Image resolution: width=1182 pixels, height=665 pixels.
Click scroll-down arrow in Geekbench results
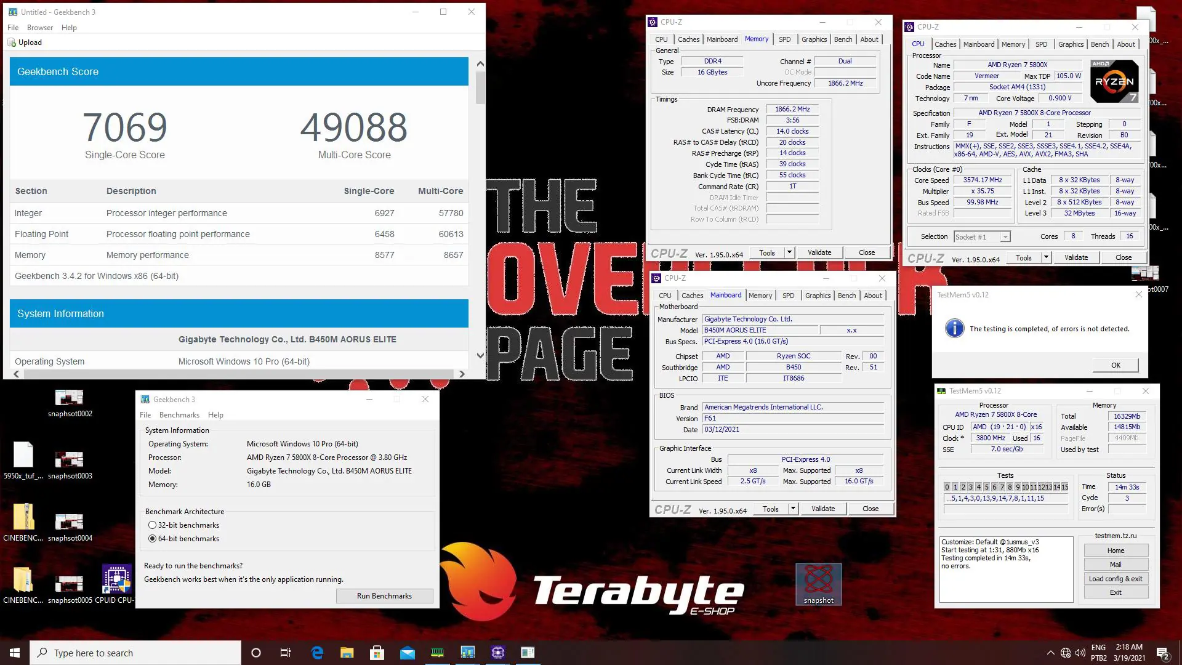coord(480,355)
